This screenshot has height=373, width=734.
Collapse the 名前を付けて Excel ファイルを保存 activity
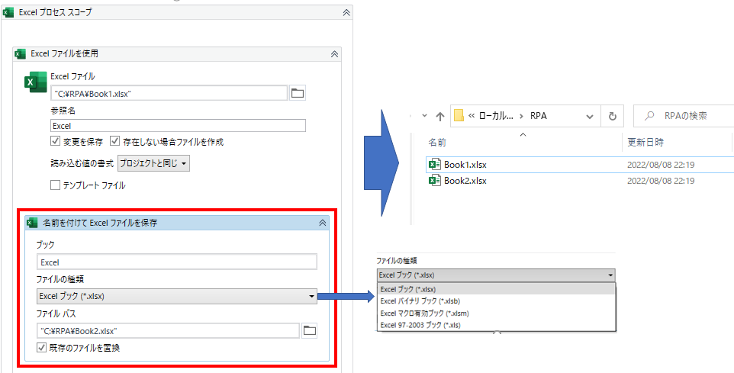point(322,223)
